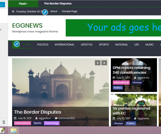The width and height of the screenshot is (161, 134).
Task: Go to previous slide with left arrow
Action: (x=98, y=63)
